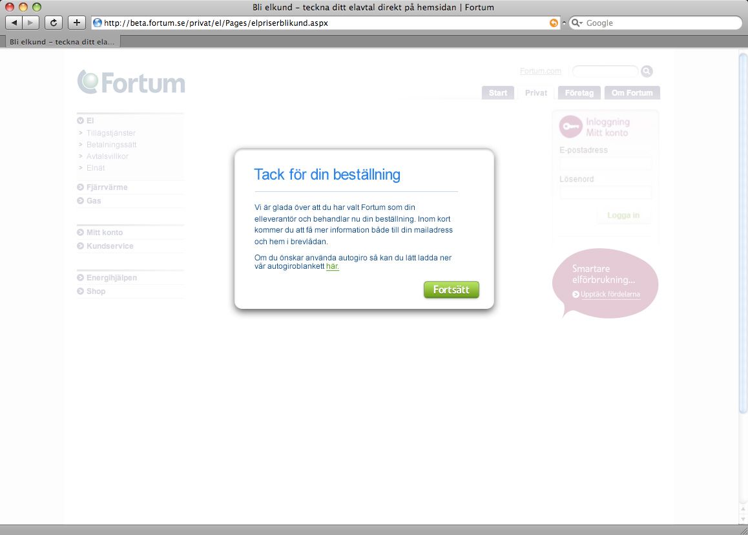
Task: Open Tilläggstjänster in sidebar
Action: pos(110,133)
